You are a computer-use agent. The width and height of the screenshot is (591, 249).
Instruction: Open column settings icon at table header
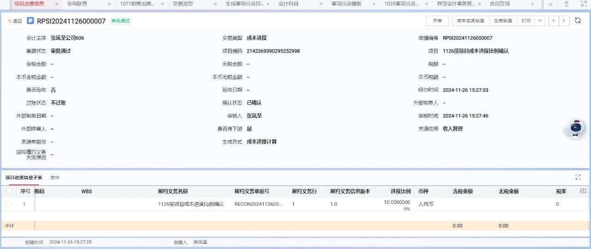583,191
